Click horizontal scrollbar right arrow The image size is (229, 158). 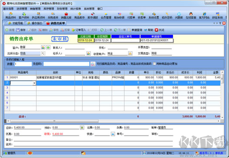click(219, 121)
